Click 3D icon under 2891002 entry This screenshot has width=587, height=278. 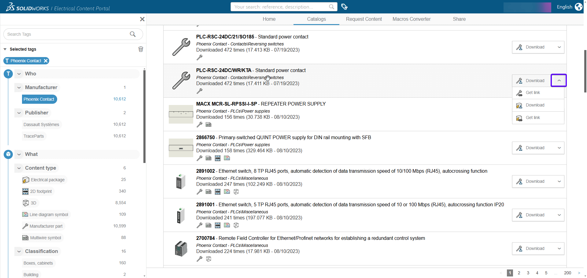(x=236, y=192)
